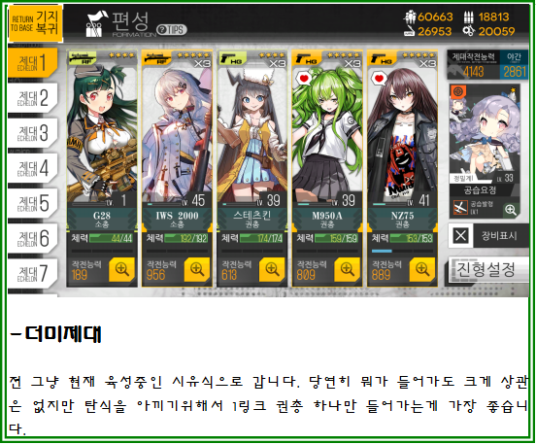Open NZ75 detail magnifier icon

[422, 269]
